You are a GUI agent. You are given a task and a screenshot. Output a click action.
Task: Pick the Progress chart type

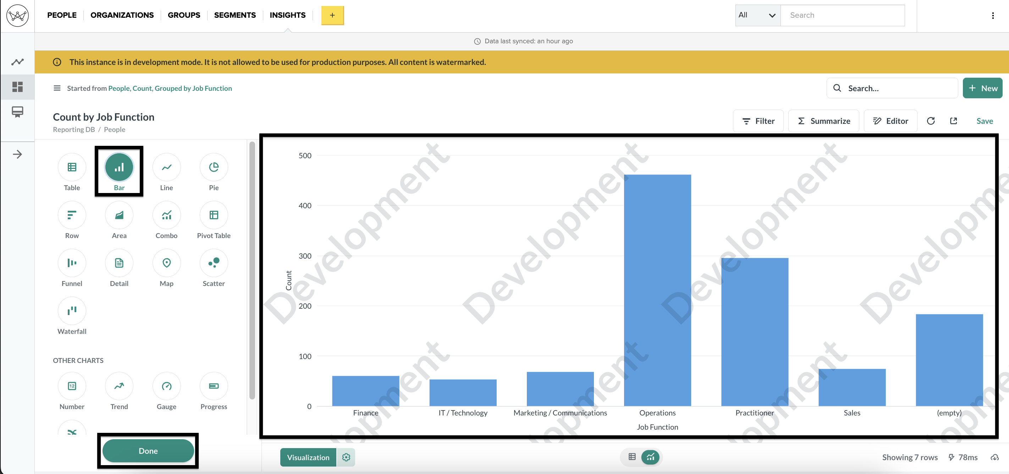[x=214, y=386]
